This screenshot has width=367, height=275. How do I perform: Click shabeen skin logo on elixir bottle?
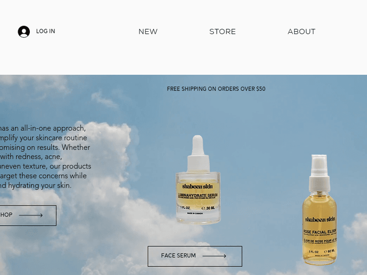point(320,219)
